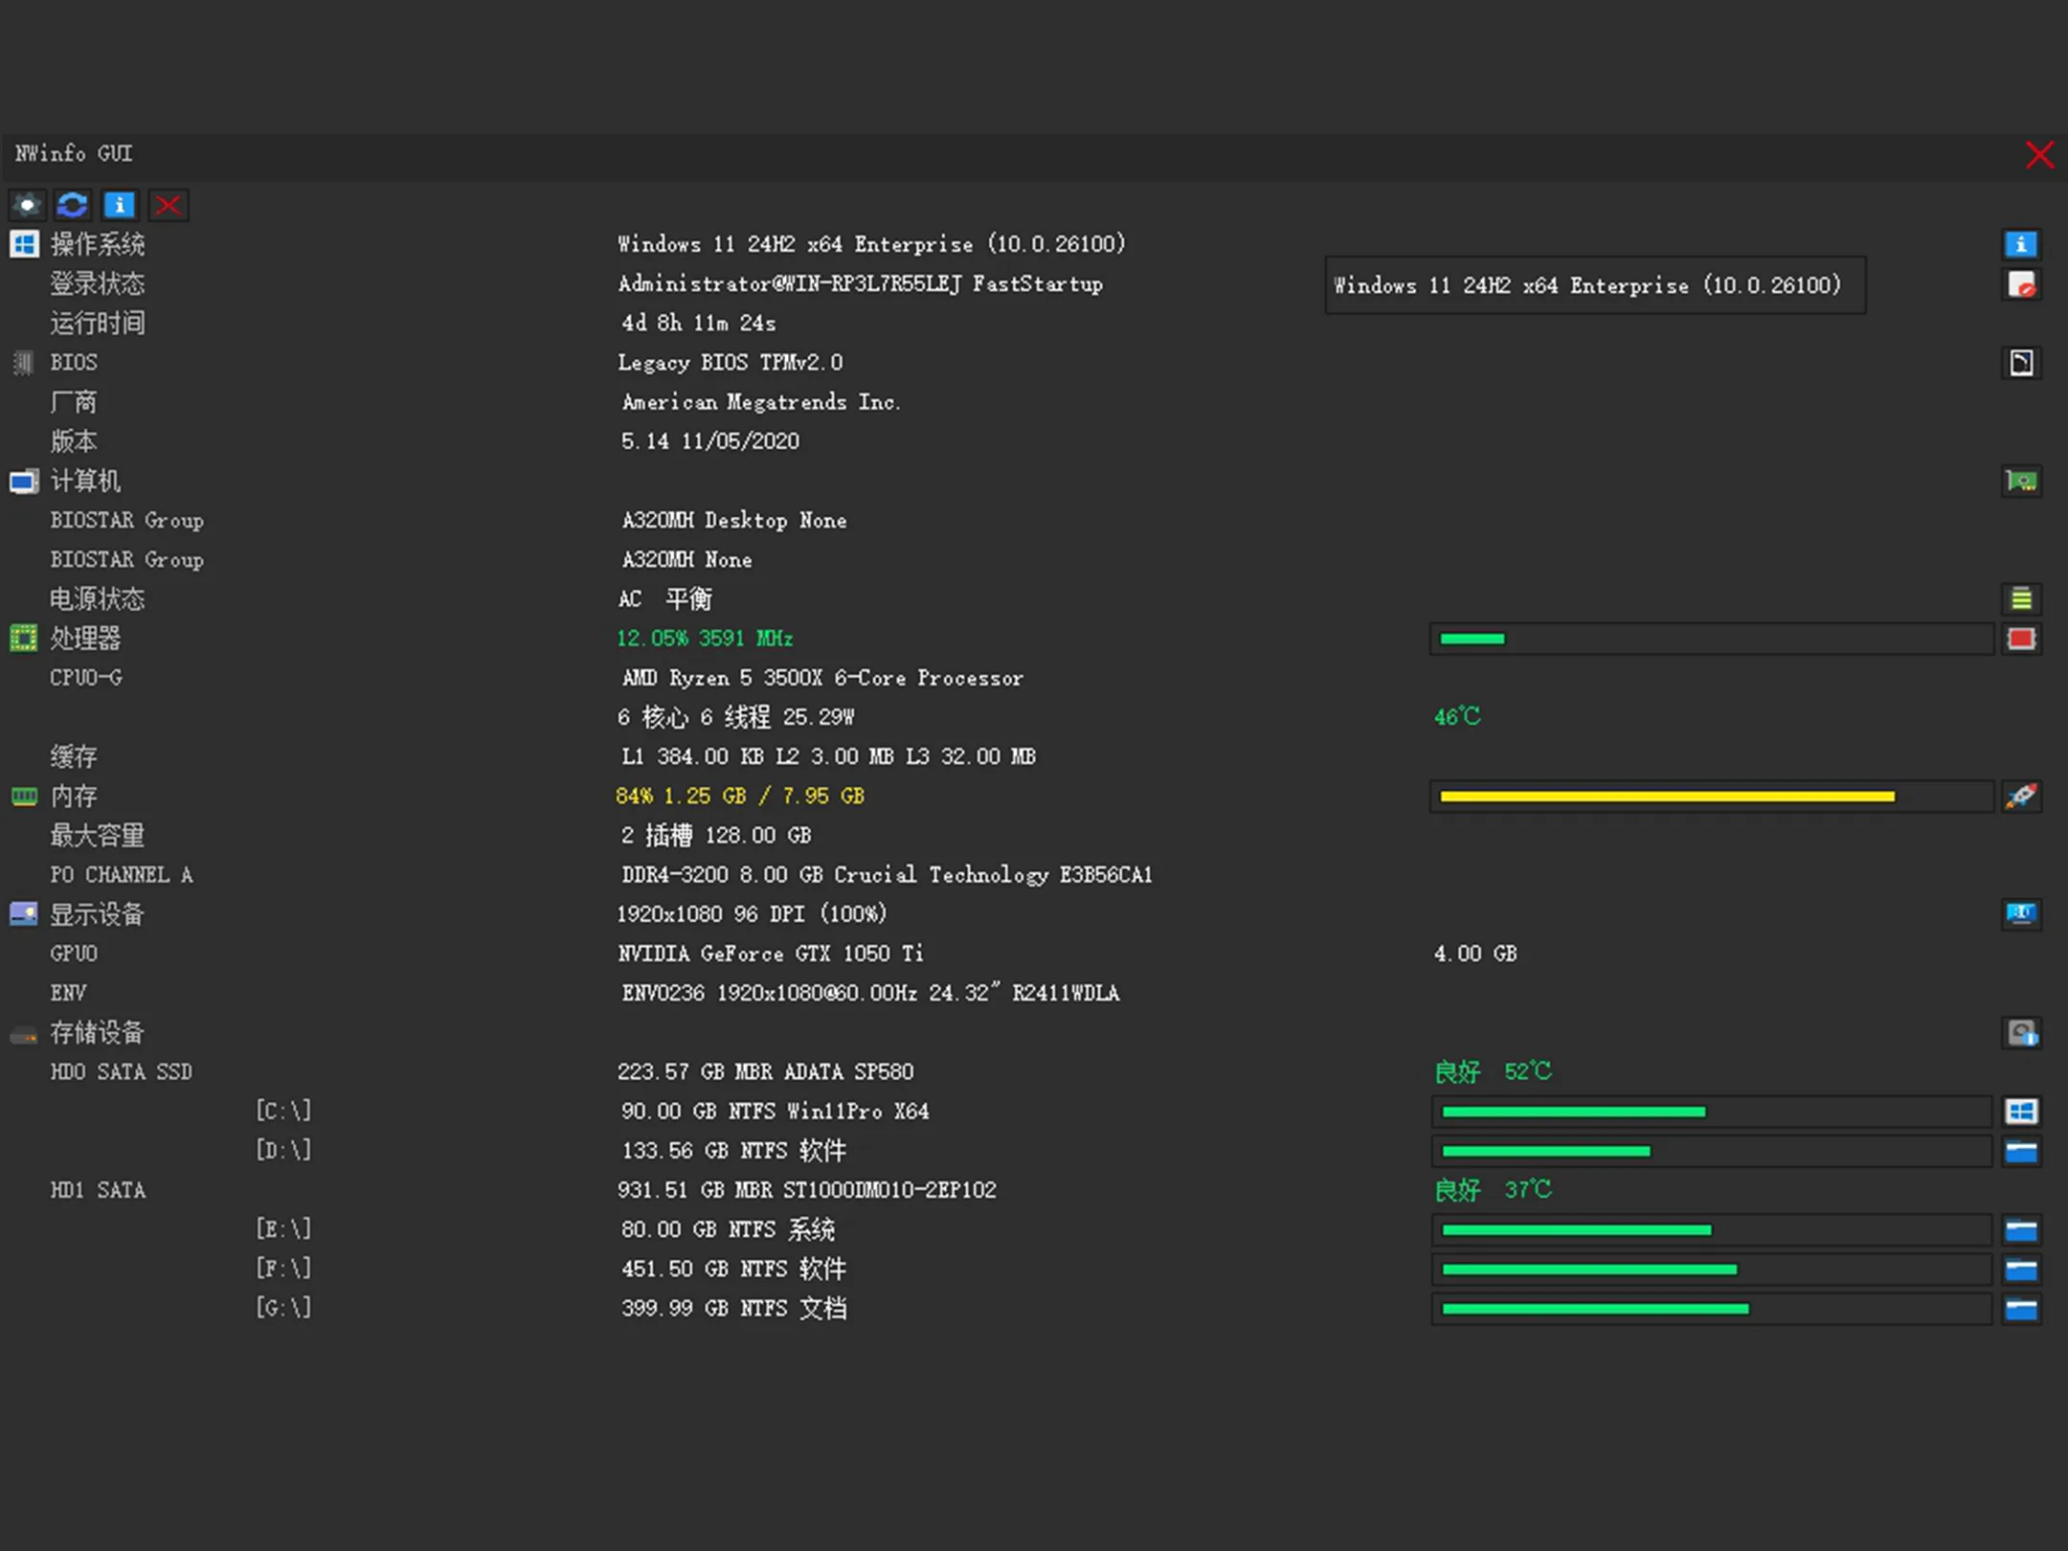The image size is (2068, 1551).
Task: Open the PCI card icon on the 计算机 row
Action: tap(2021, 481)
